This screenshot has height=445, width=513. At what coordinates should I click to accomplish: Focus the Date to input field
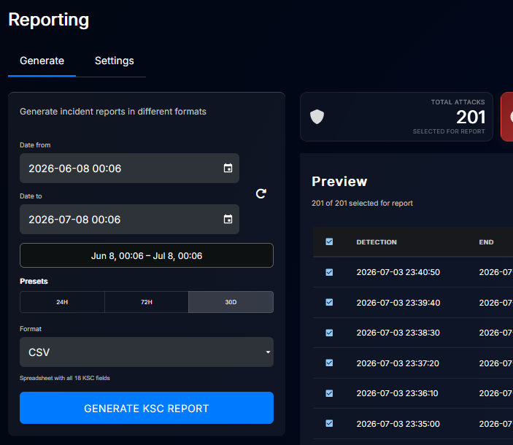(130, 219)
